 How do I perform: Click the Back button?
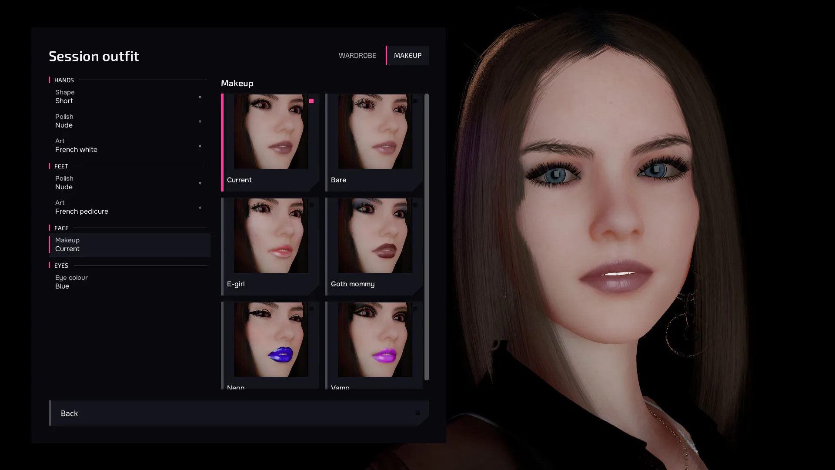point(239,413)
